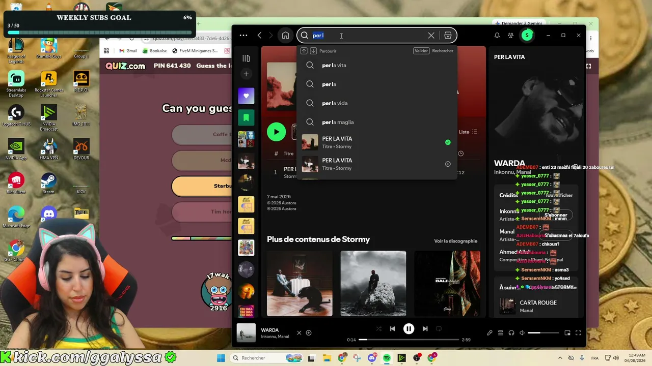The image size is (652, 366).
Task: Select the 'per la vida' search suggestion
Action: click(x=377, y=103)
